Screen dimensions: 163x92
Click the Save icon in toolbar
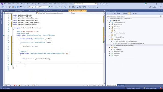[x=15, y=7]
